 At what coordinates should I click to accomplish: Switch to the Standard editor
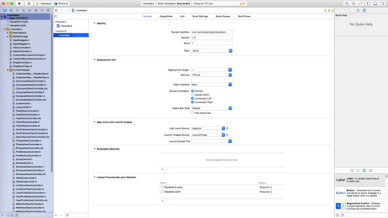[x=347, y=3]
